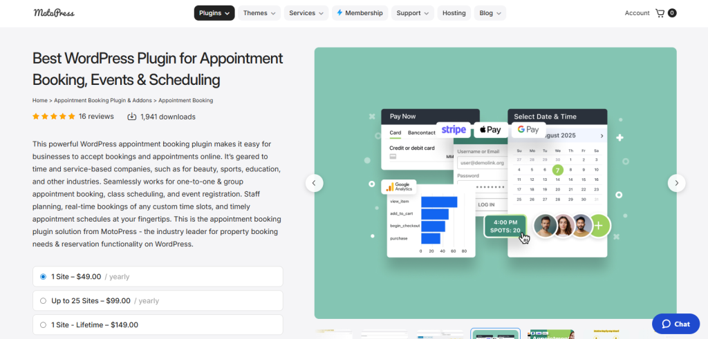
Task: Expand the Plugins dropdown menu
Action: tap(214, 13)
